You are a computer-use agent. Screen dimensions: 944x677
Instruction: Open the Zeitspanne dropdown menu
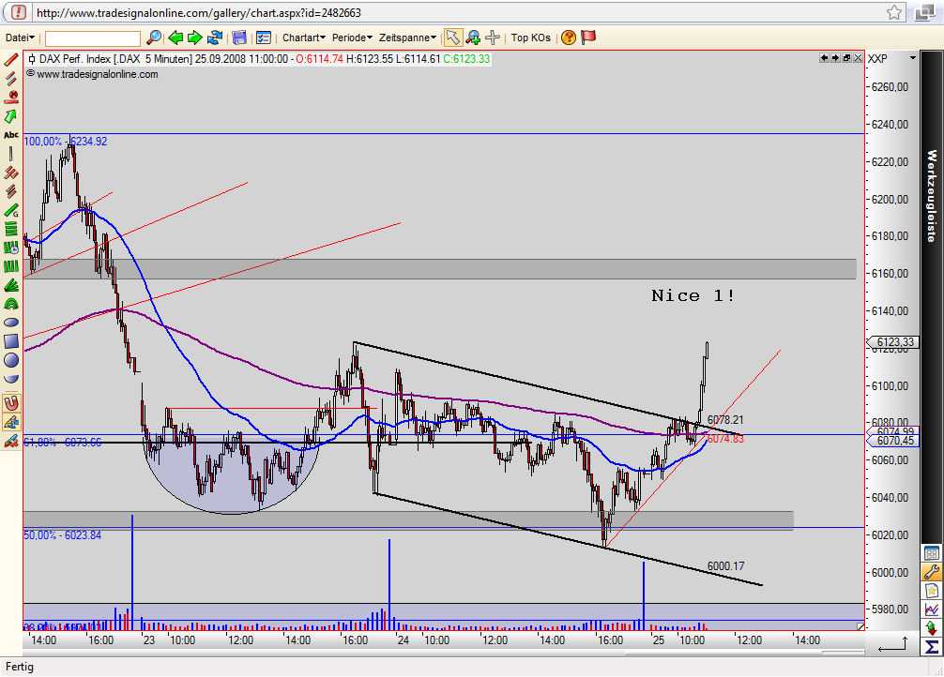click(x=407, y=38)
